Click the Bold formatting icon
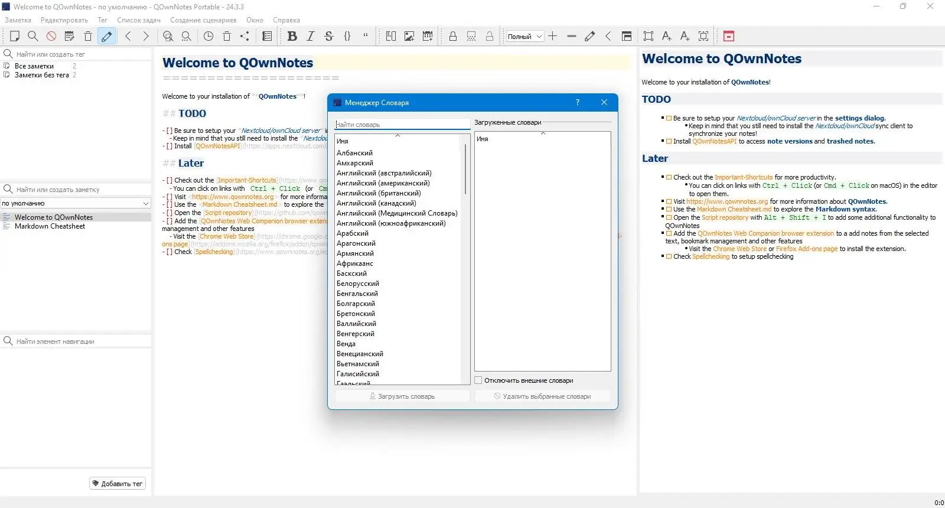 292,36
